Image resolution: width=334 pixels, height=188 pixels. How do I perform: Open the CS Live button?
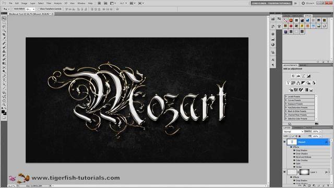(308, 3)
